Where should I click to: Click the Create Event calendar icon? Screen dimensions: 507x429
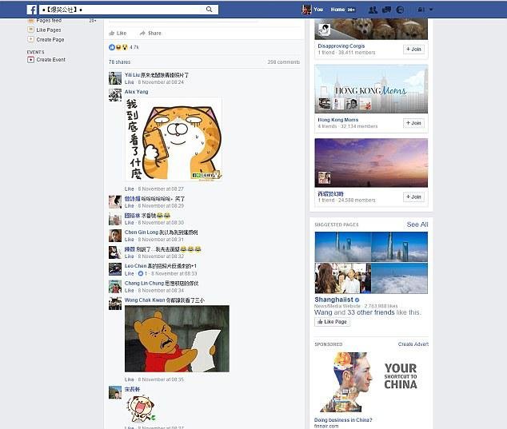[x=30, y=60]
